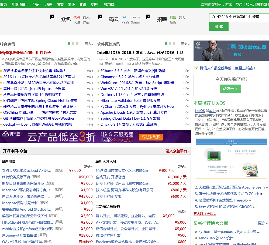Viewport: 269px width, 245px height.
Task: Click the broken image icon beside 码云
Action: tap(100, 17)
